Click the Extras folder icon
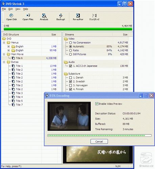 tap(8, 62)
